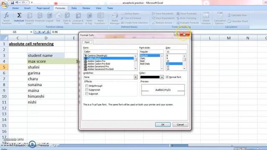Viewport: 267px width, 150px height.
Task: Select the Font tab in dialog
Action: 87,42
